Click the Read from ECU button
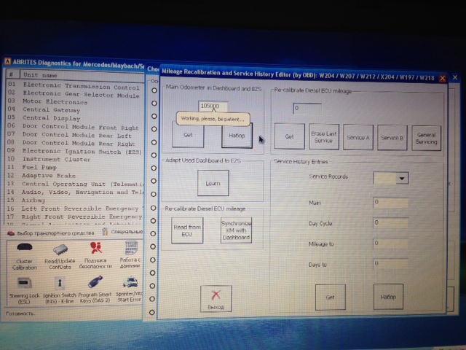Image resolution: width=466 pixels, height=350 pixels. click(x=187, y=230)
